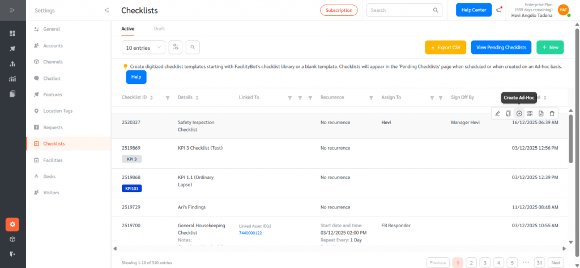Click the PDF export icon in row actions
This screenshot has width=580, height=268.
pyautogui.click(x=541, y=114)
